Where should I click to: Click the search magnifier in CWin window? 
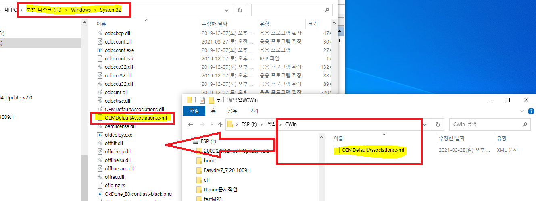pos(525,124)
